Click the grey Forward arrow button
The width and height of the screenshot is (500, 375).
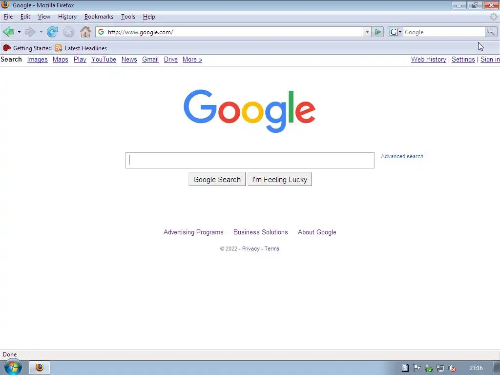tap(30, 32)
